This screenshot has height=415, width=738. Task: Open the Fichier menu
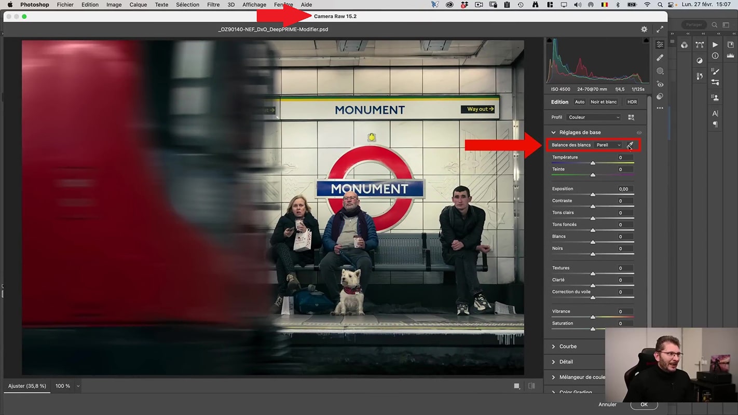click(x=65, y=5)
